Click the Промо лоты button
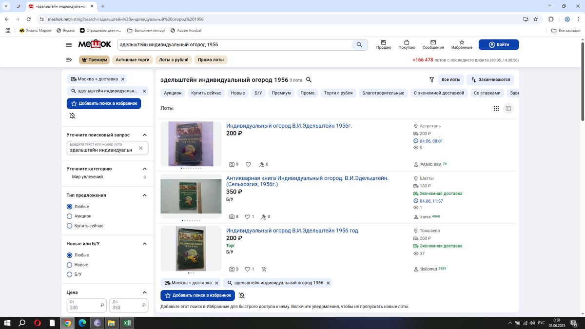This screenshot has width=585, height=329. 211,60
